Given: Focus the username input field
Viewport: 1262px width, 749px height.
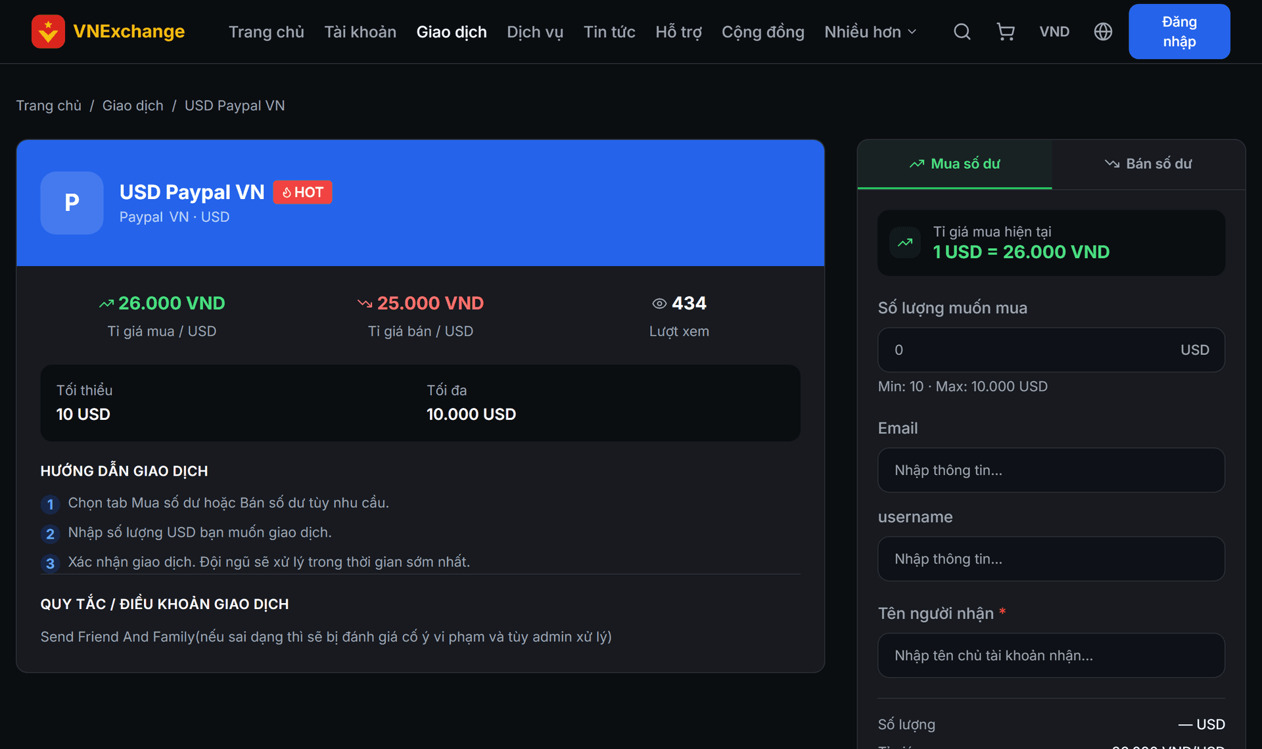Looking at the screenshot, I should (x=1051, y=559).
